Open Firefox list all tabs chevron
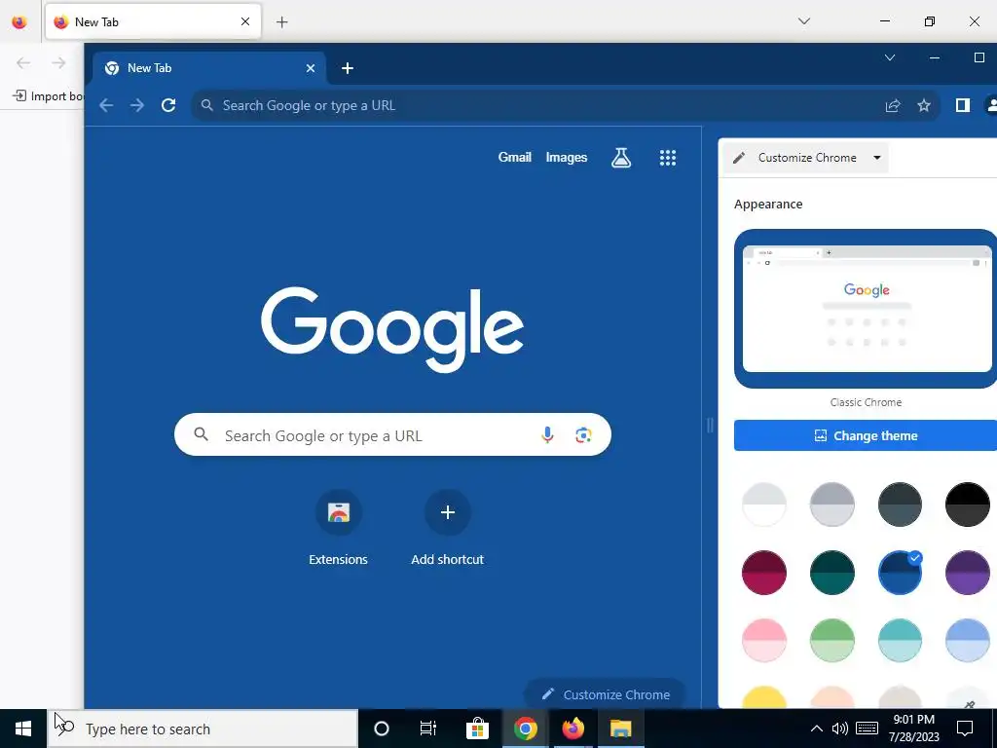Image resolution: width=997 pixels, height=748 pixels. pos(804,21)
